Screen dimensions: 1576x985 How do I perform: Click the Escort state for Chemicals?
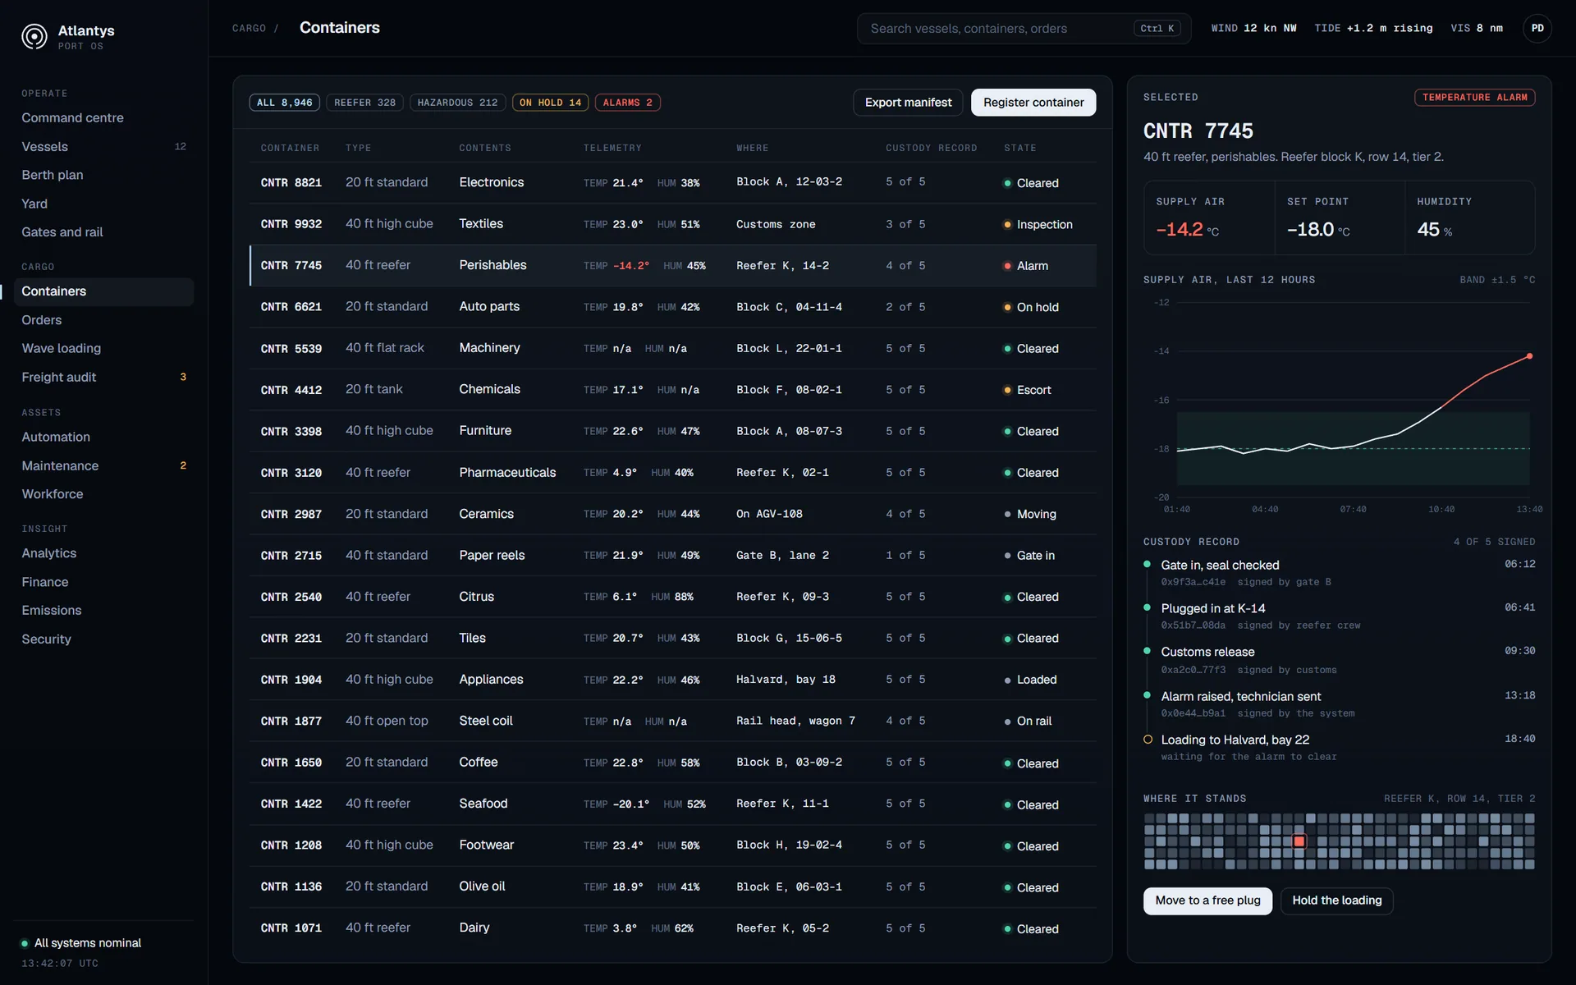pos(1028,390)
